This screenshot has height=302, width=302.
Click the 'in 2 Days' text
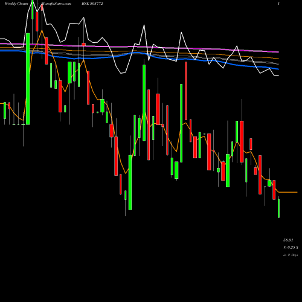click(291, 255)
